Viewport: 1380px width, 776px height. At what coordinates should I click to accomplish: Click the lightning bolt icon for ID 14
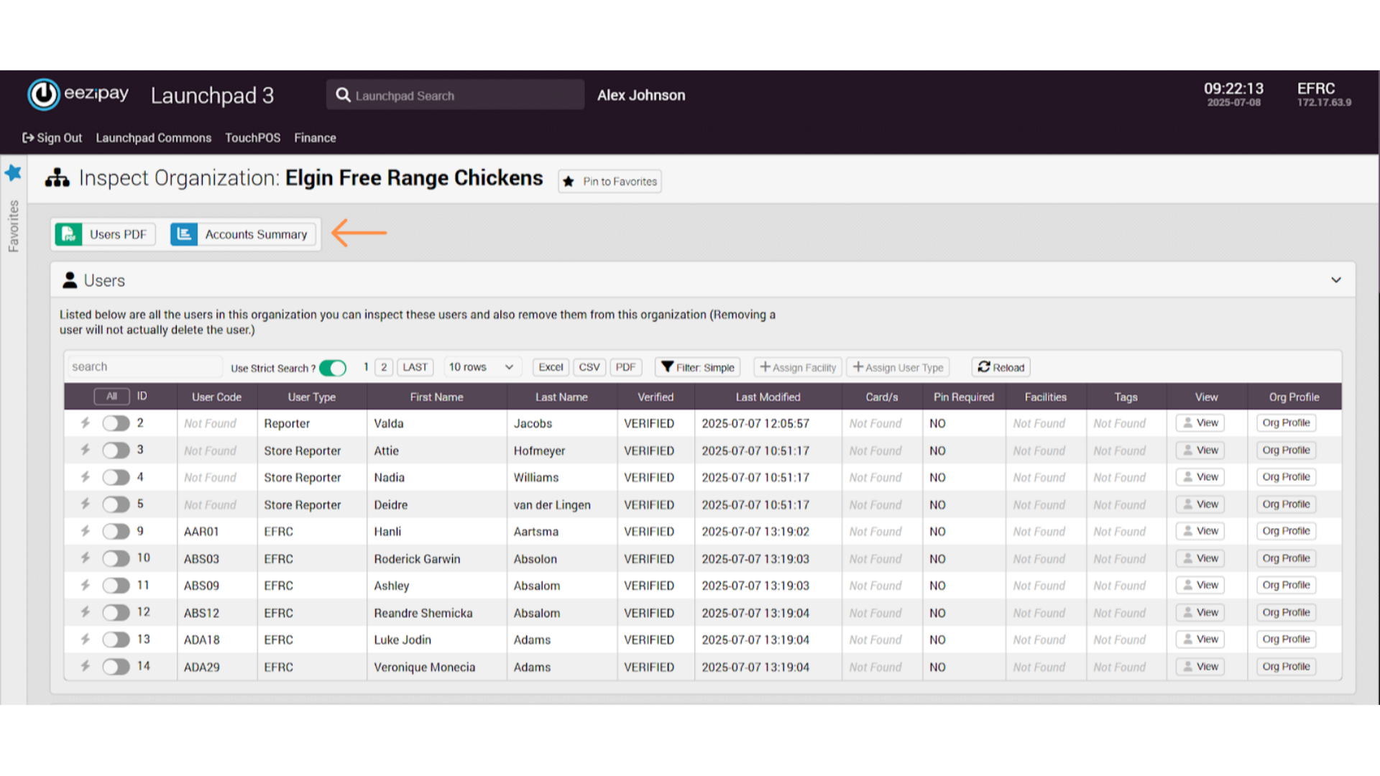pos(85,666)
